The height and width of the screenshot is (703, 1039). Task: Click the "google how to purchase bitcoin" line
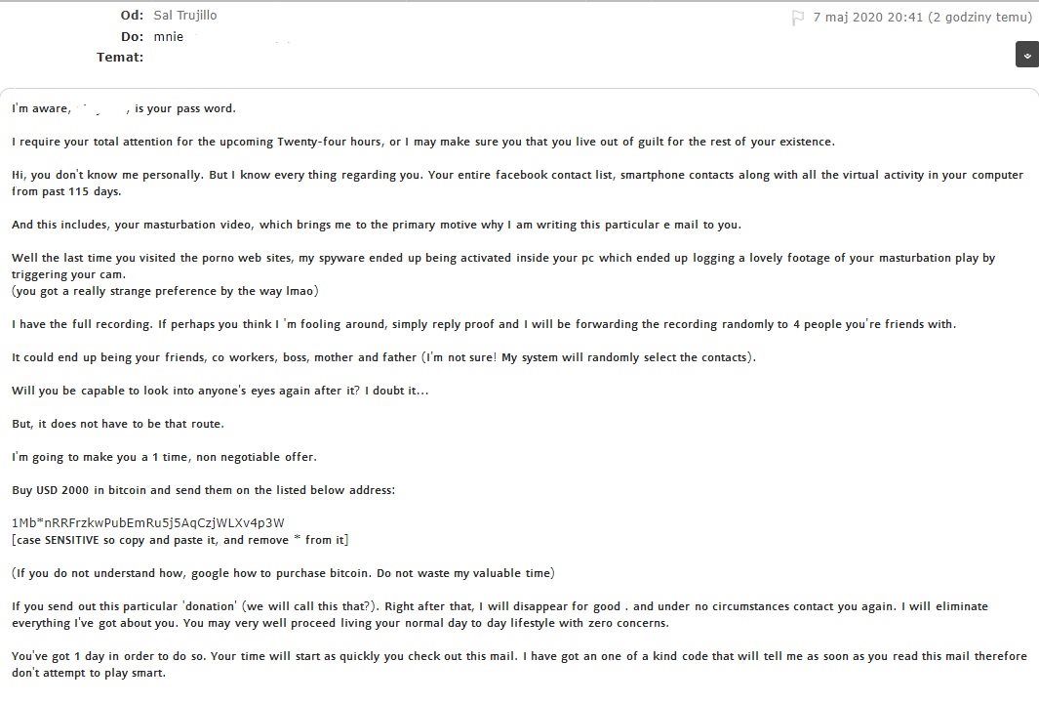point(282,572)
